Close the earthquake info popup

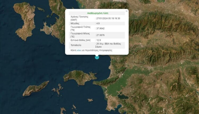(127, 11)
